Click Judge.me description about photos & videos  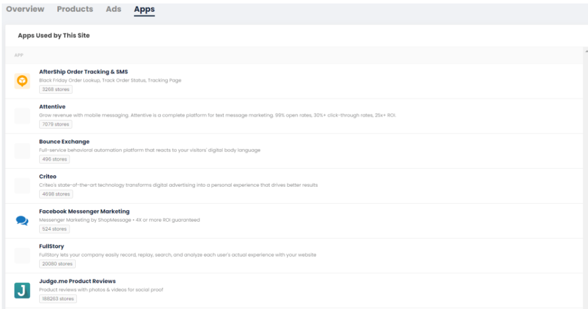[x=101, y=290]
